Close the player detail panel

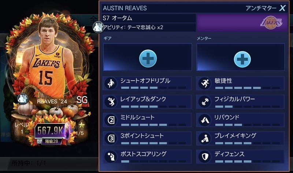(x=282, y=8)
